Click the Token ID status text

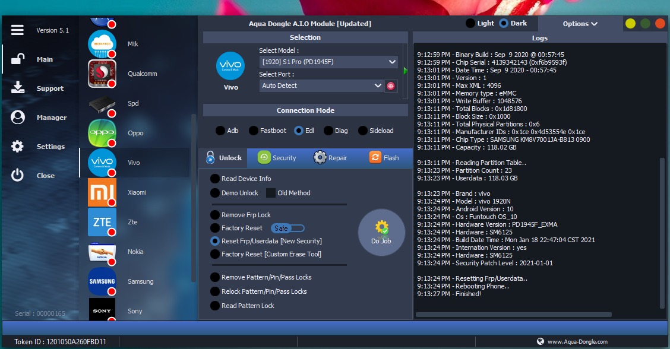[60, 342]
